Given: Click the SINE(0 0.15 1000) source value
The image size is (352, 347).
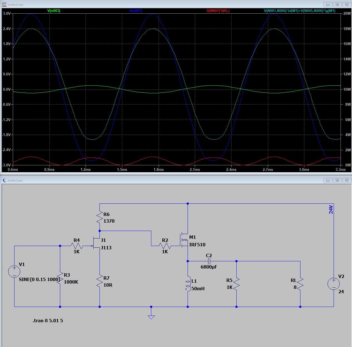Looking at the screenshot, I should click(x=40, y=279).
